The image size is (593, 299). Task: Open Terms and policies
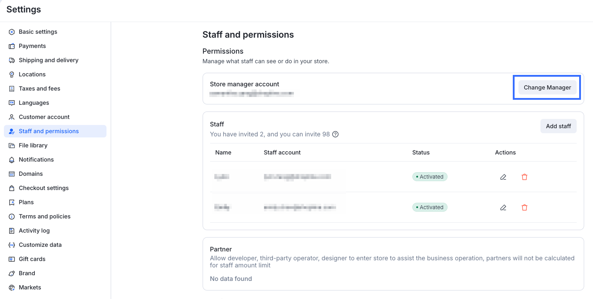tap(45, 217)
